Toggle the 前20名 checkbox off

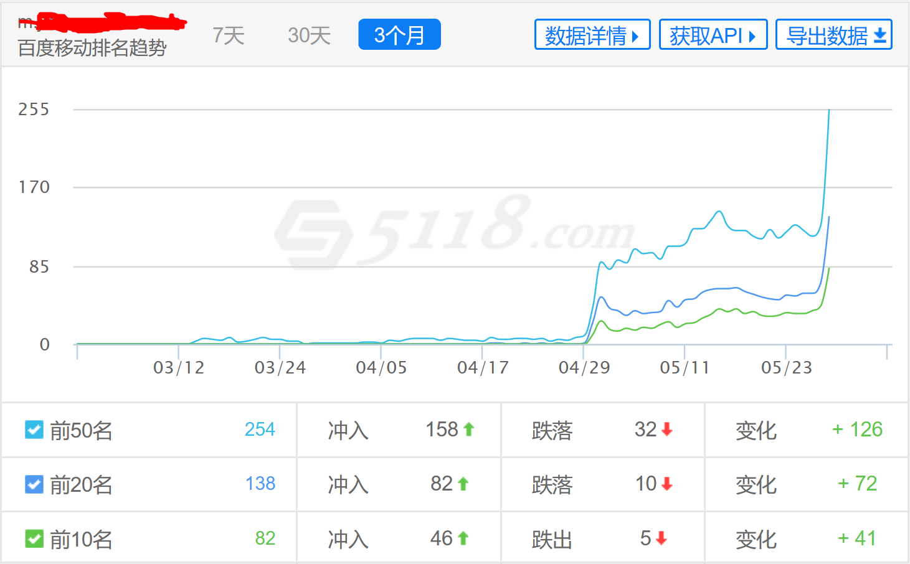[34, 484]
